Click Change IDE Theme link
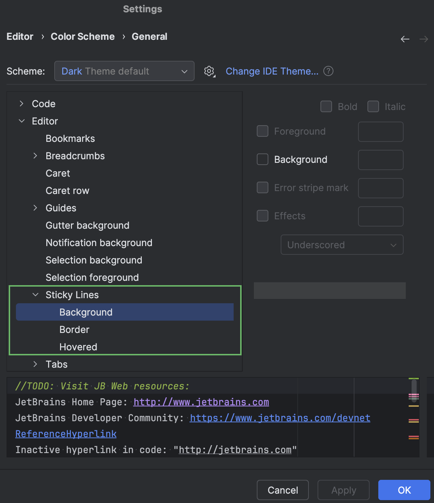The image size is (434, 503). pos(272,71)
